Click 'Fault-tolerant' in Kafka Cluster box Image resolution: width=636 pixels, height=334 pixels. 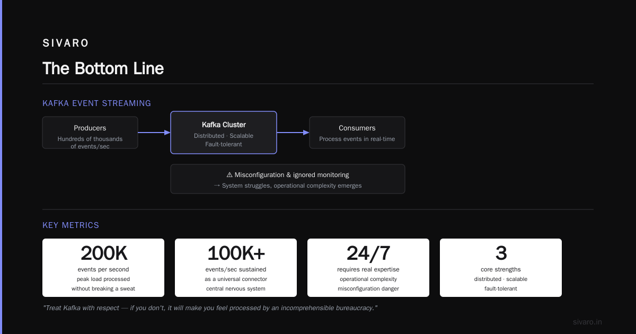coord(224,144)
